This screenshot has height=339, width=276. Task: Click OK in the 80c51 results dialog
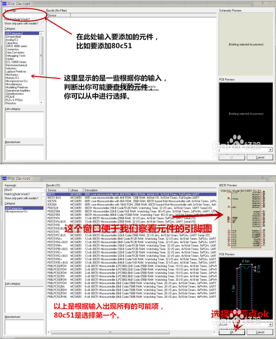pos(232,332)
